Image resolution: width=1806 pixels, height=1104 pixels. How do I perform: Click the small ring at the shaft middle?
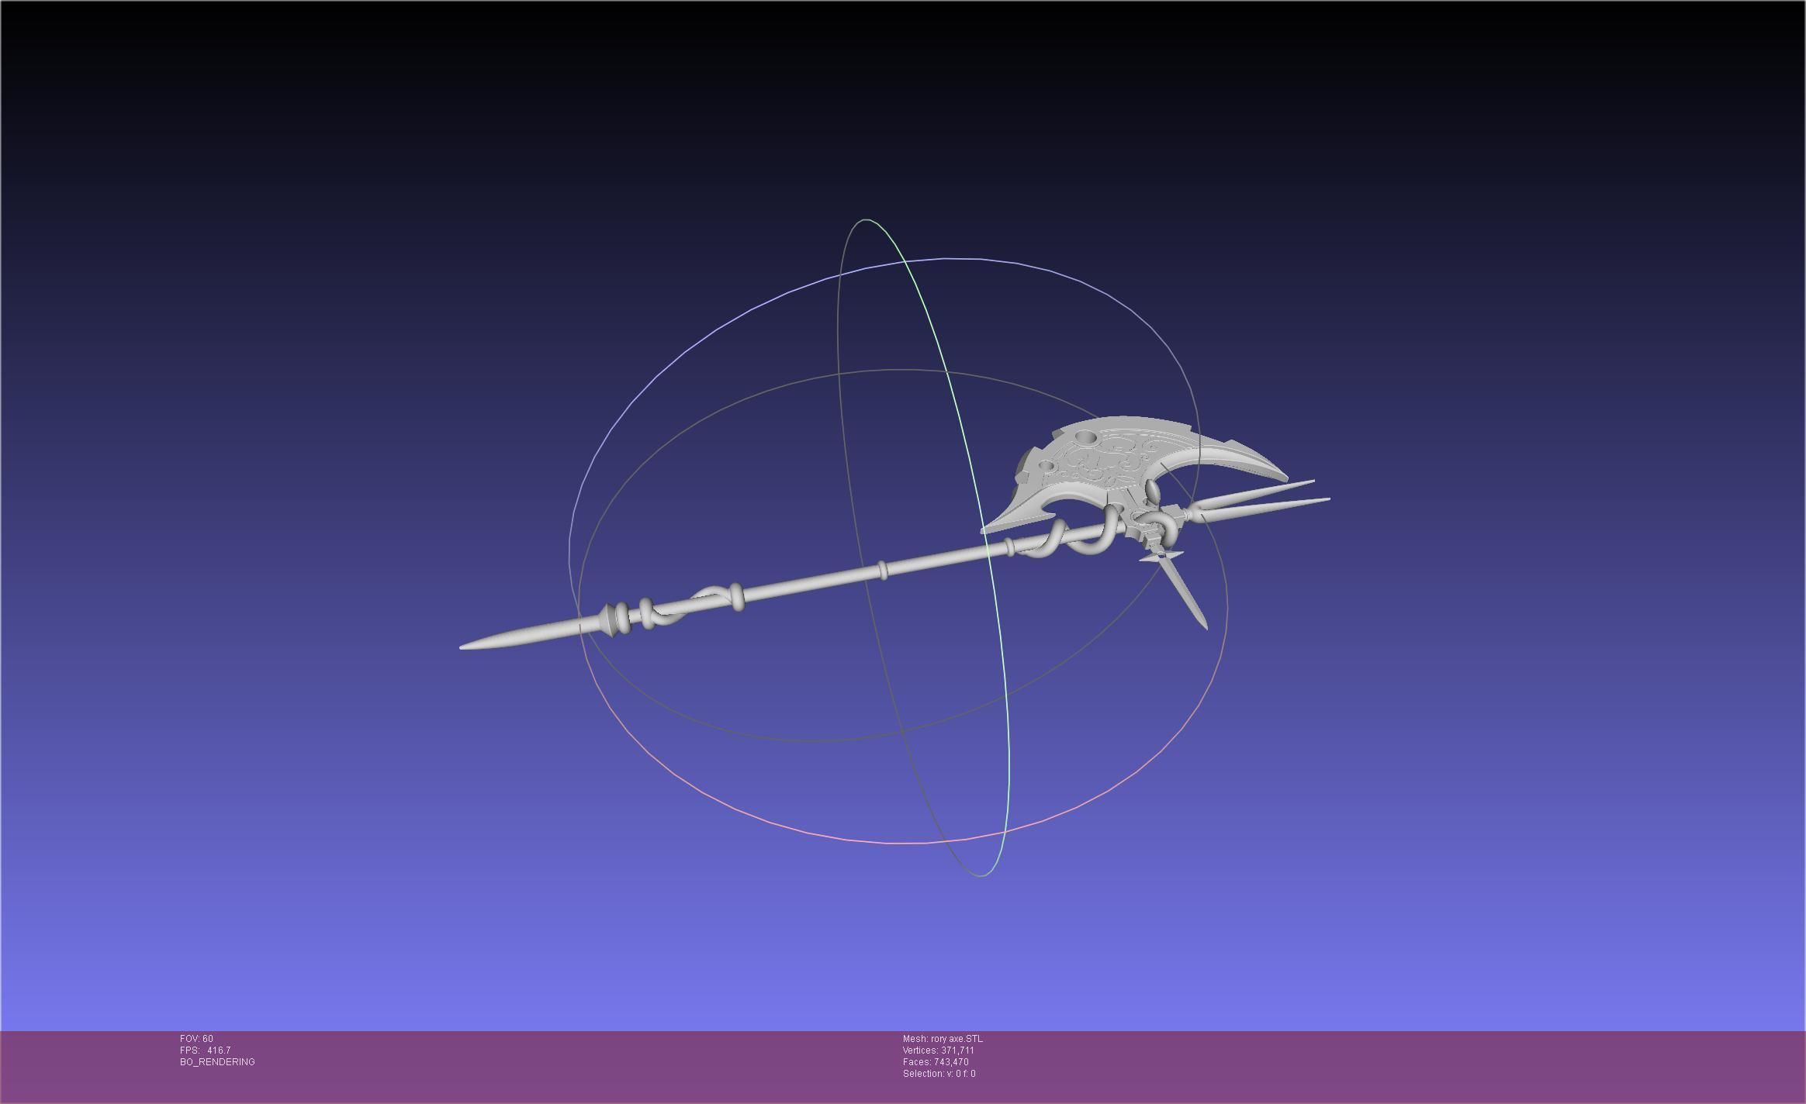883,571
